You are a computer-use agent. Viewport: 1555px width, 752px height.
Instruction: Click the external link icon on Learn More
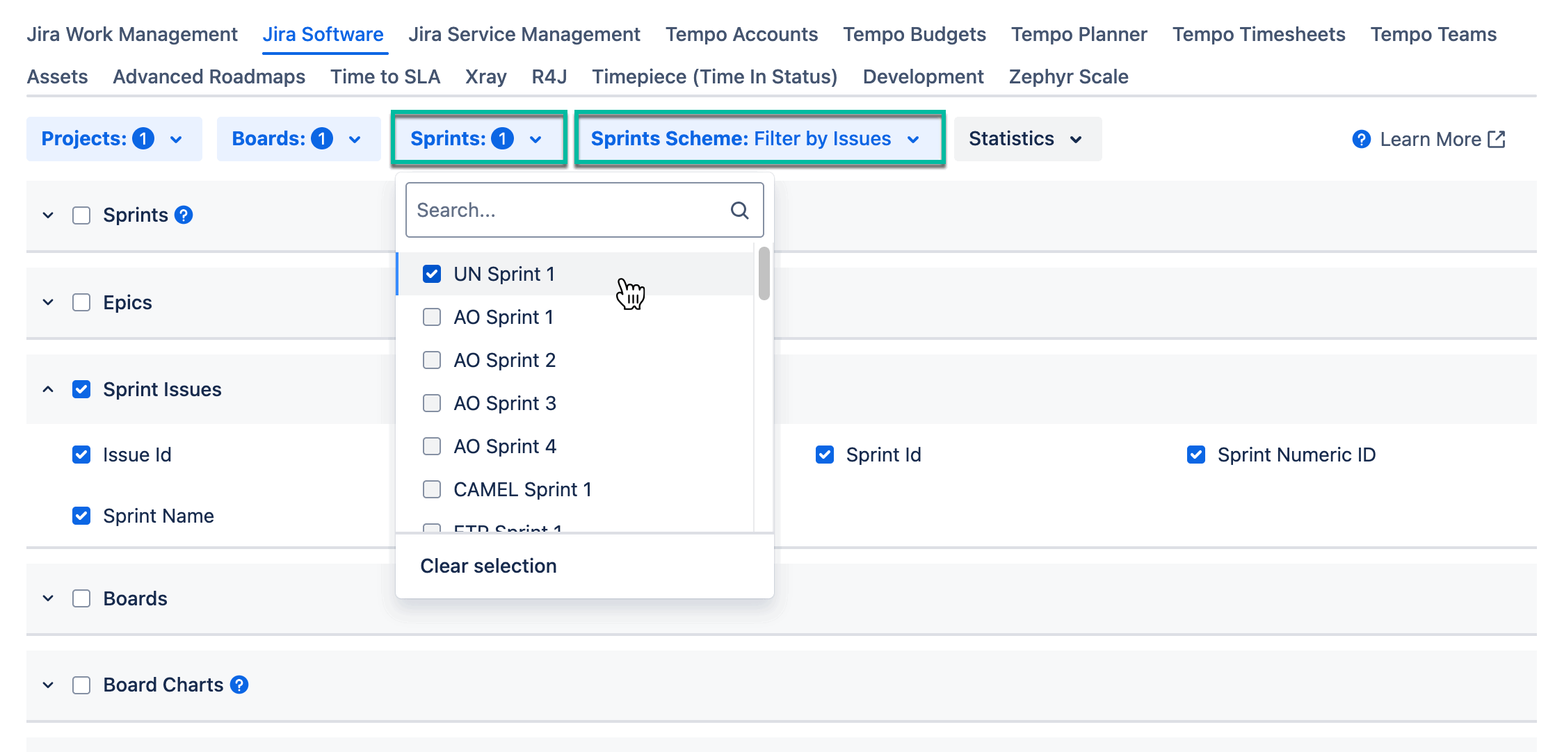tap(1496, 139)
